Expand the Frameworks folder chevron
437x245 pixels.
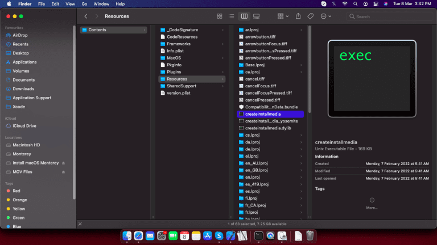click(222, 44)
